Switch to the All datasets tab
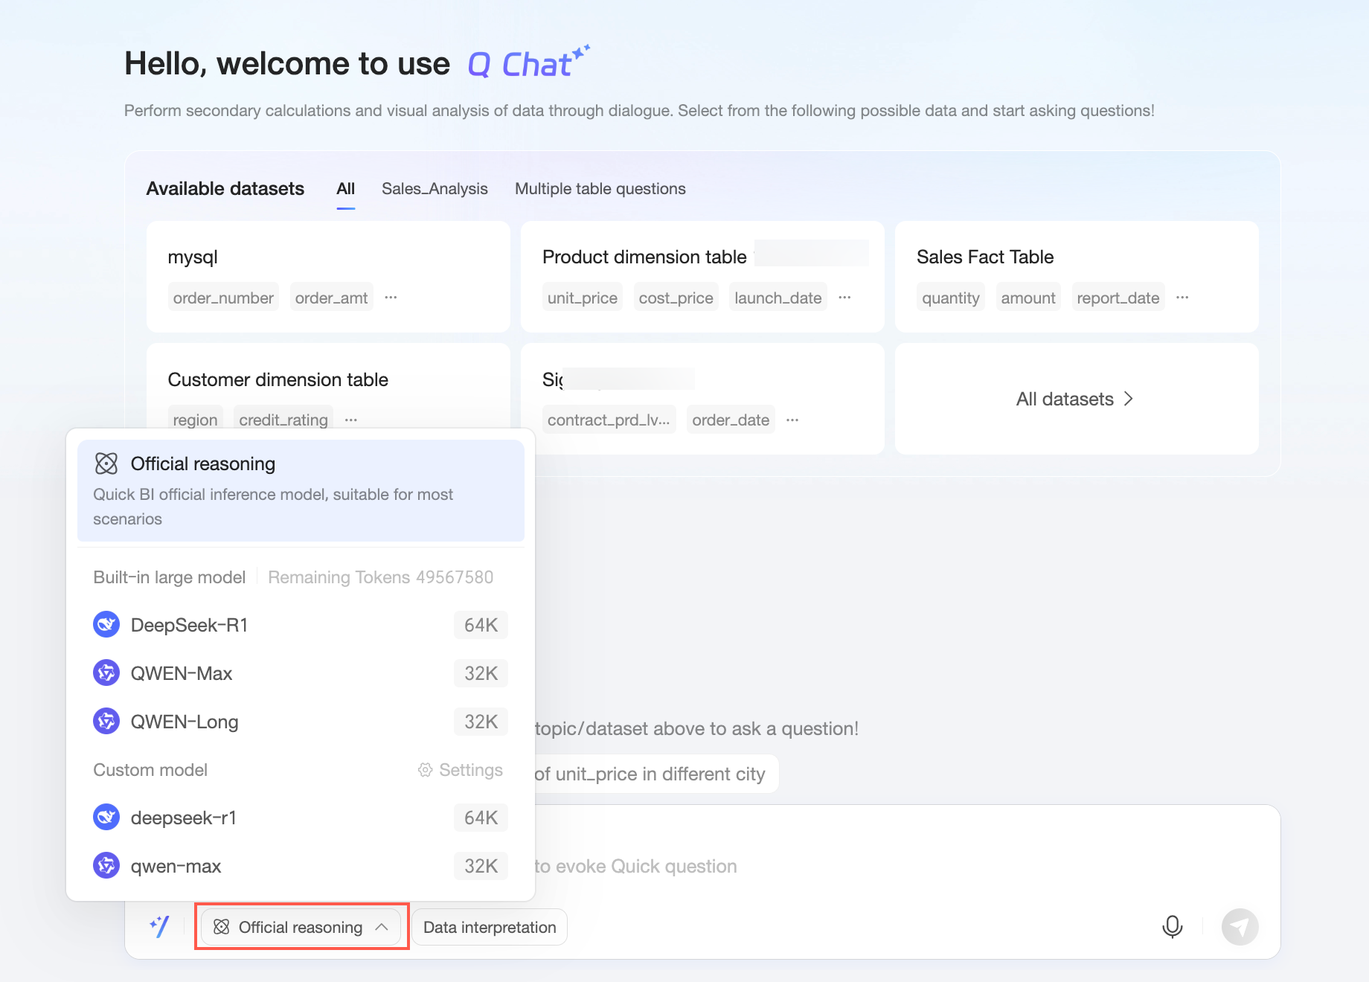The image size is (1369, 982). tap(346, 189)
